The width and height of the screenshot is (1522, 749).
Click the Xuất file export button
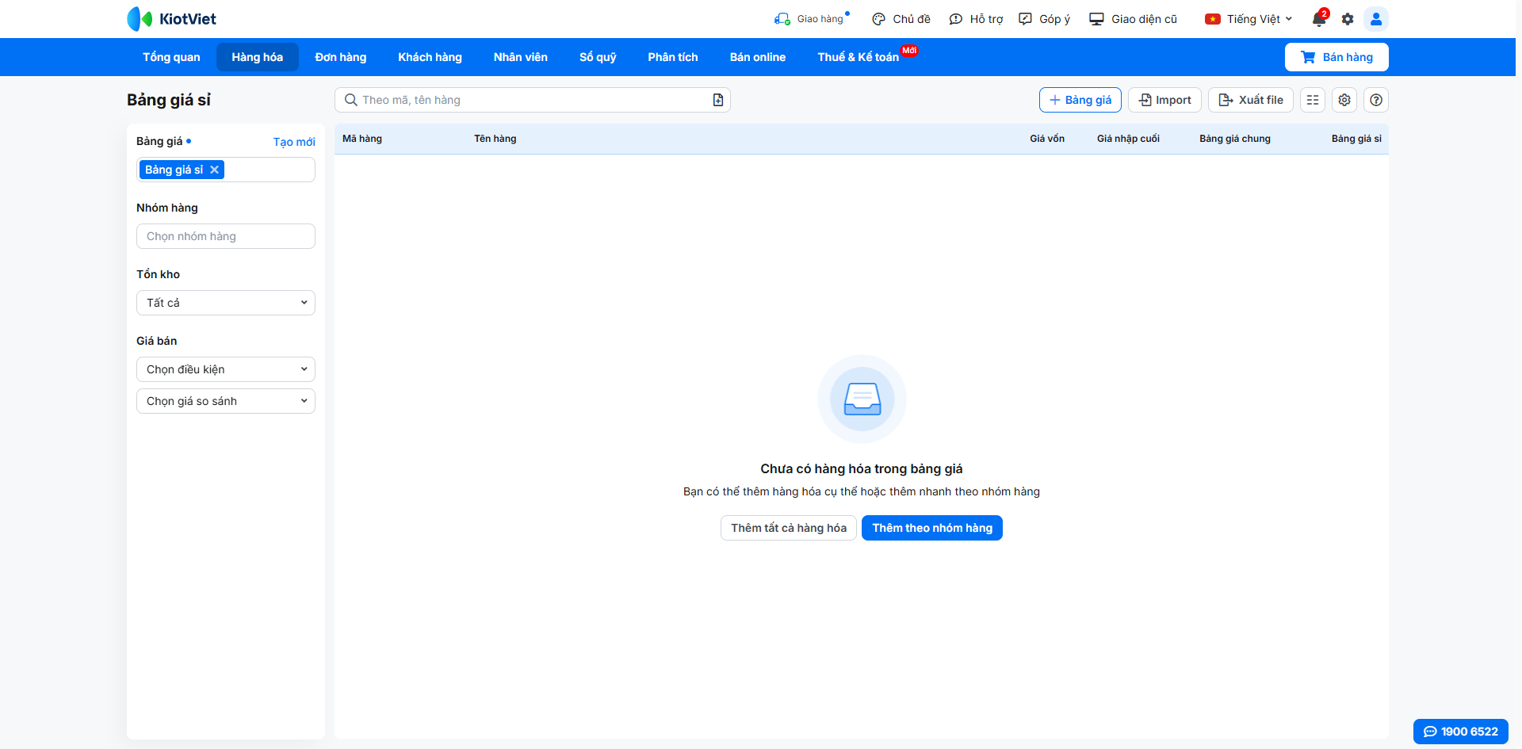pos(1251,100)
